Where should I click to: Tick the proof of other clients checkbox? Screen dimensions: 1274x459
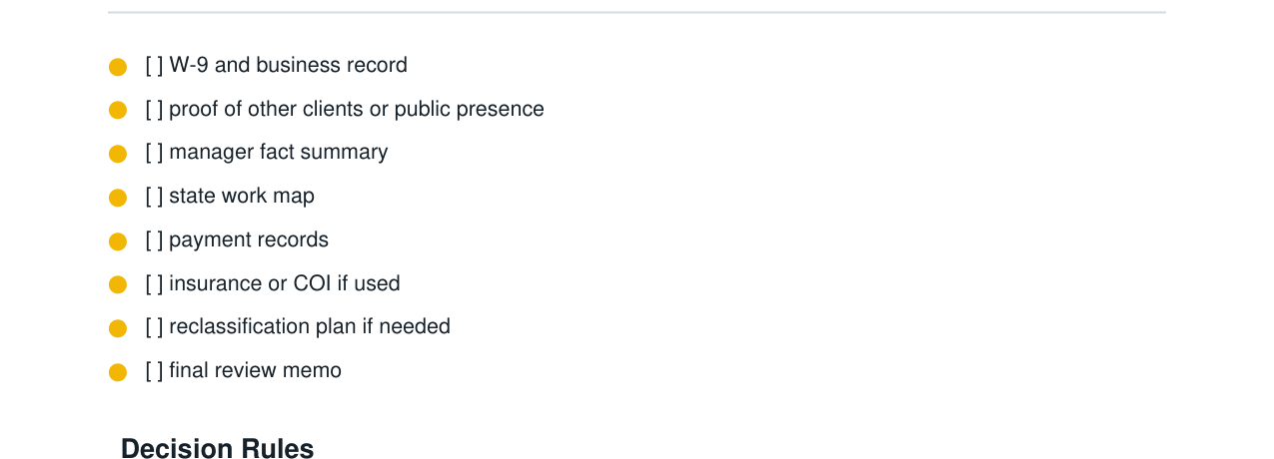coord(154,109)
